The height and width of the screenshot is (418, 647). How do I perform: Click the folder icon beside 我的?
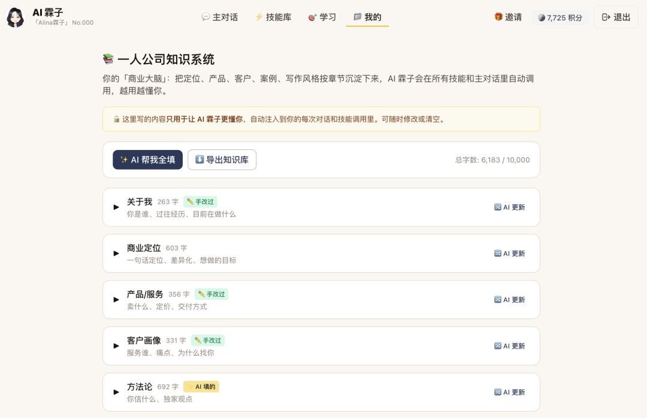357,17
